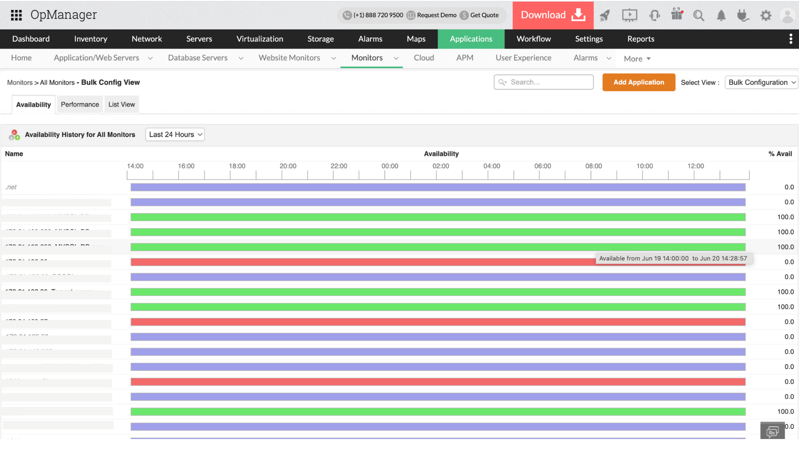Expand the Database Servers chevron
Screen dimensions: 799x449
[241, 58]
